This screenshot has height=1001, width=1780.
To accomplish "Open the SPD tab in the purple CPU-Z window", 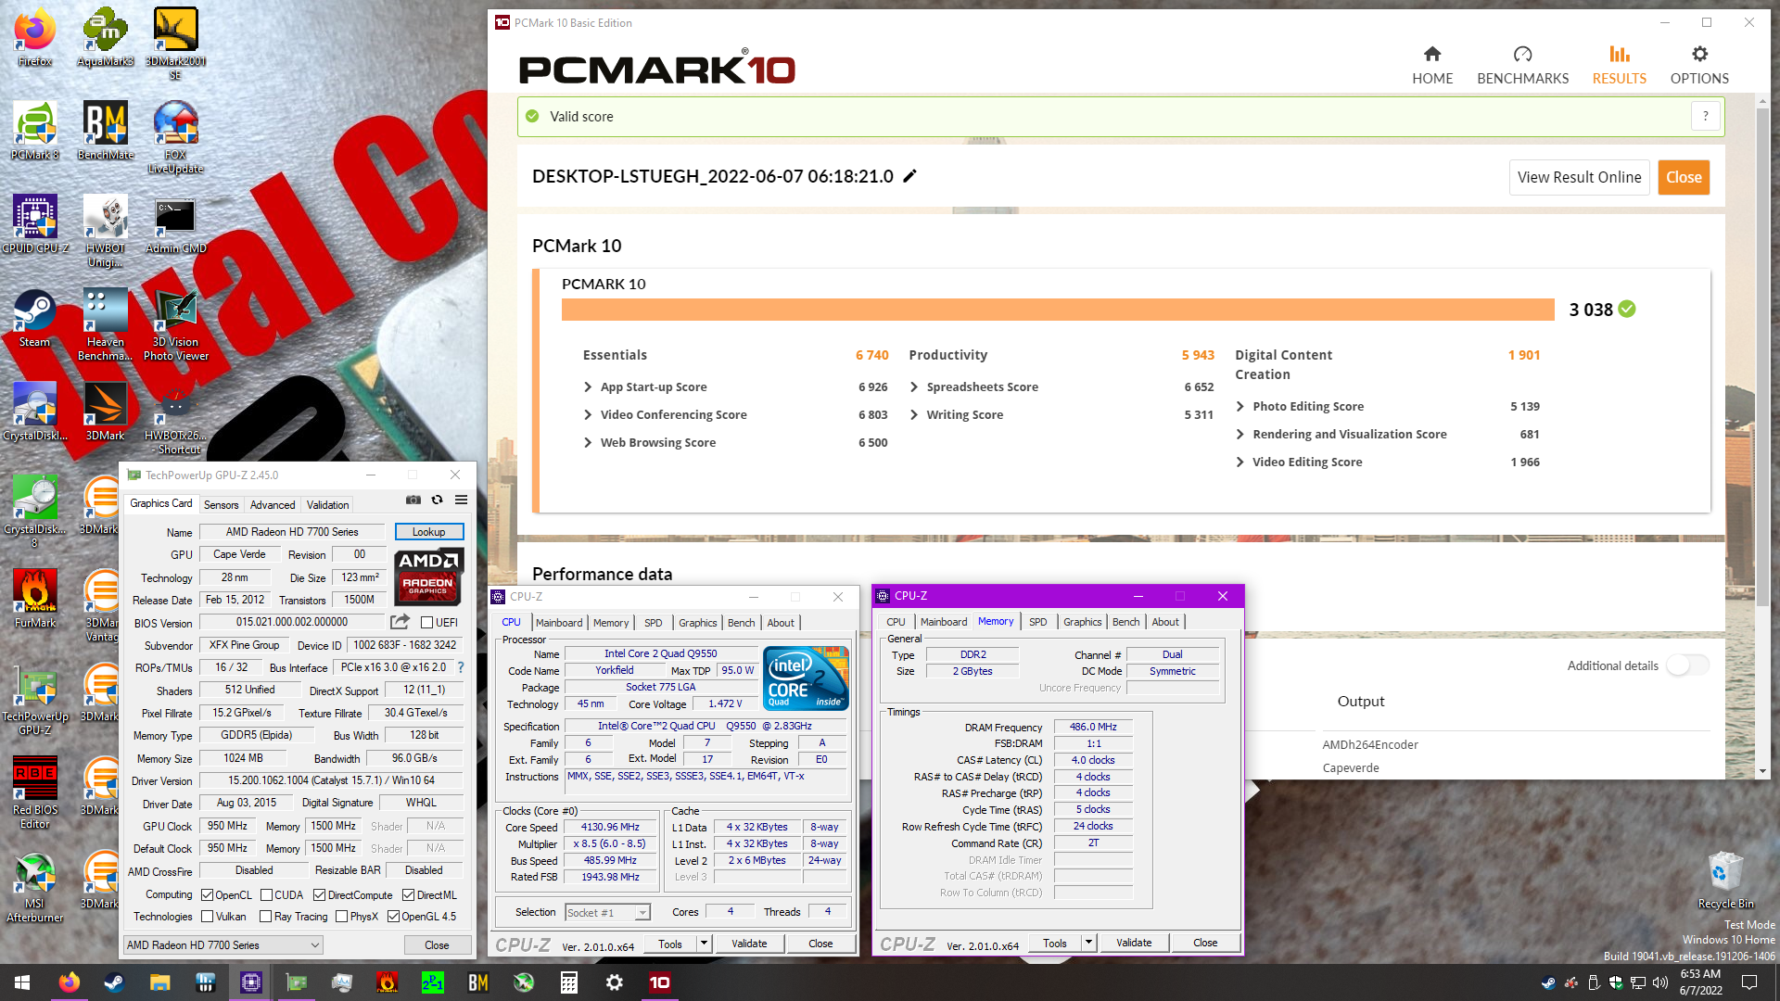I will (x=1037, y=622).
